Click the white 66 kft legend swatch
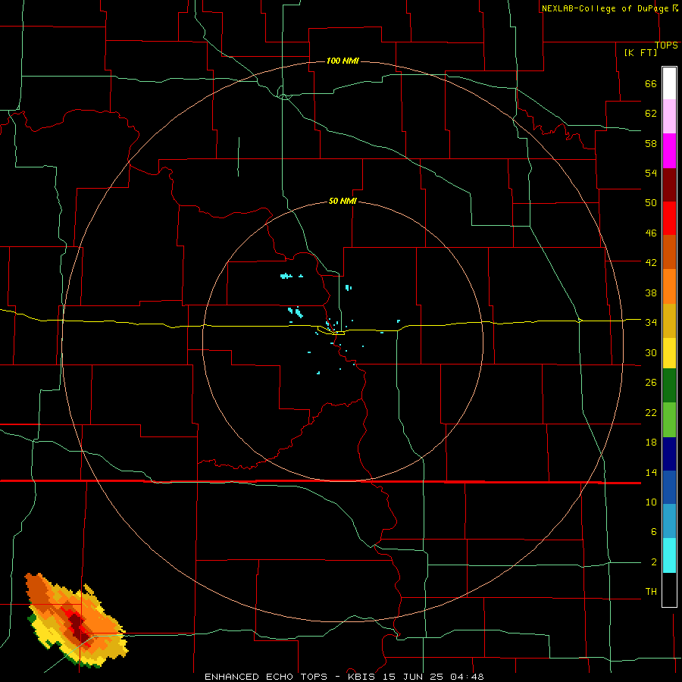The image size is (682, 682). [x=669, y=83]
